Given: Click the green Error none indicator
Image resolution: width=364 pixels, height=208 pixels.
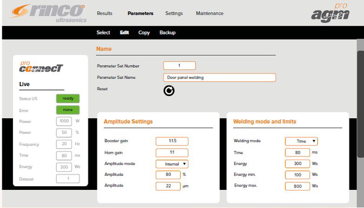Looking at the screenshot, I should [x=68, y=110].
